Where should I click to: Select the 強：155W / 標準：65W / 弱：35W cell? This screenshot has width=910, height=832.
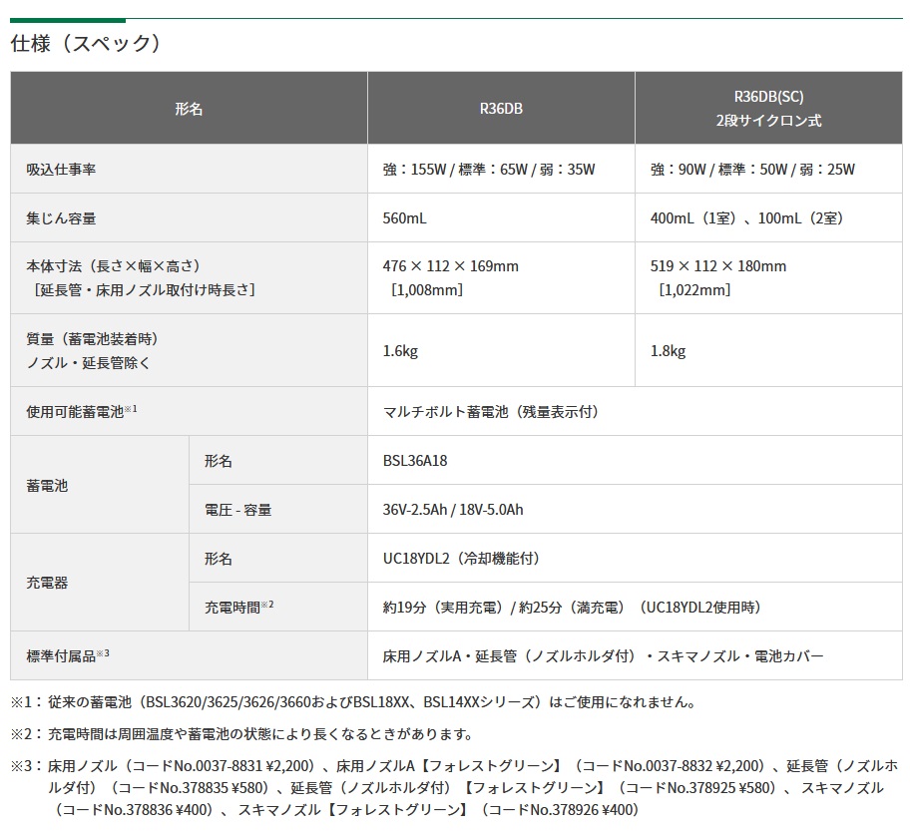(x=501, y=169)
